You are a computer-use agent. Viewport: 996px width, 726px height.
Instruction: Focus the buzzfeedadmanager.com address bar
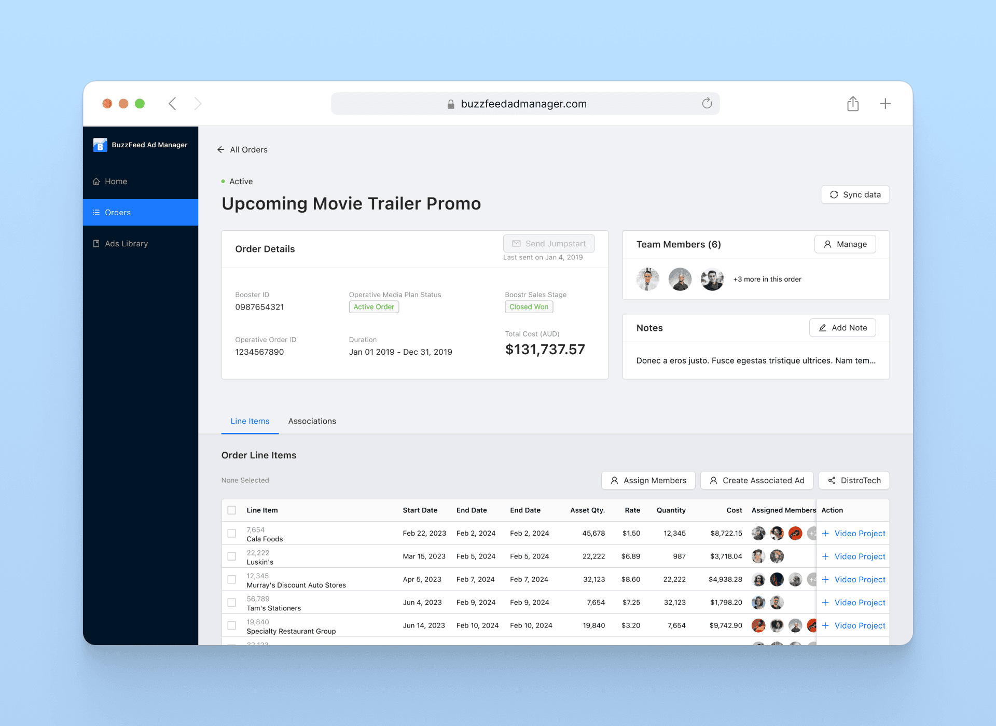[525, 104]
